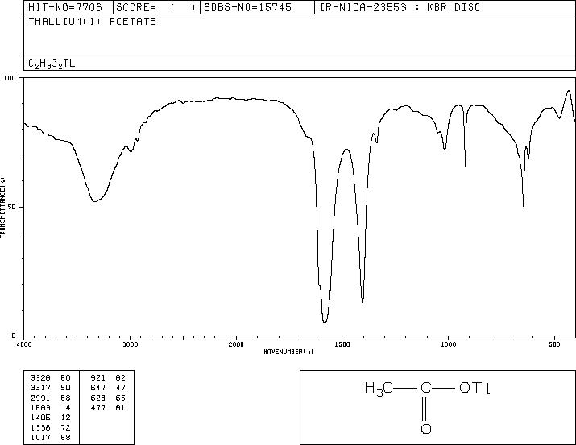576x445 pixels.
Task: Select the SDBS-NO=15745 label
Action: 247,7
